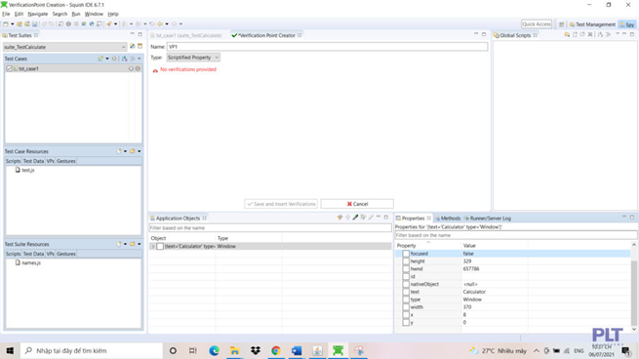Screen dimensions: 639x359
Task: Open the Run menu
Action: pos(76,14)
